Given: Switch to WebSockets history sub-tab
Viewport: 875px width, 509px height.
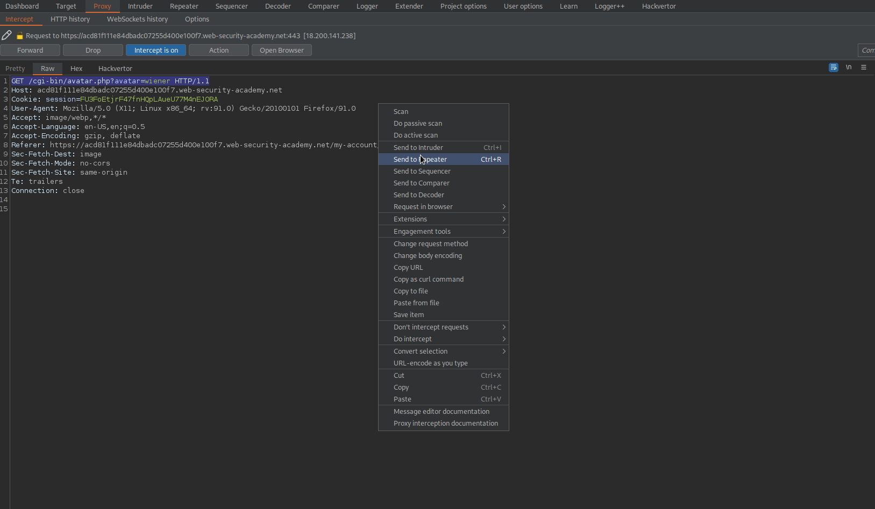Looking at the screenshot, I should [138, 19].
